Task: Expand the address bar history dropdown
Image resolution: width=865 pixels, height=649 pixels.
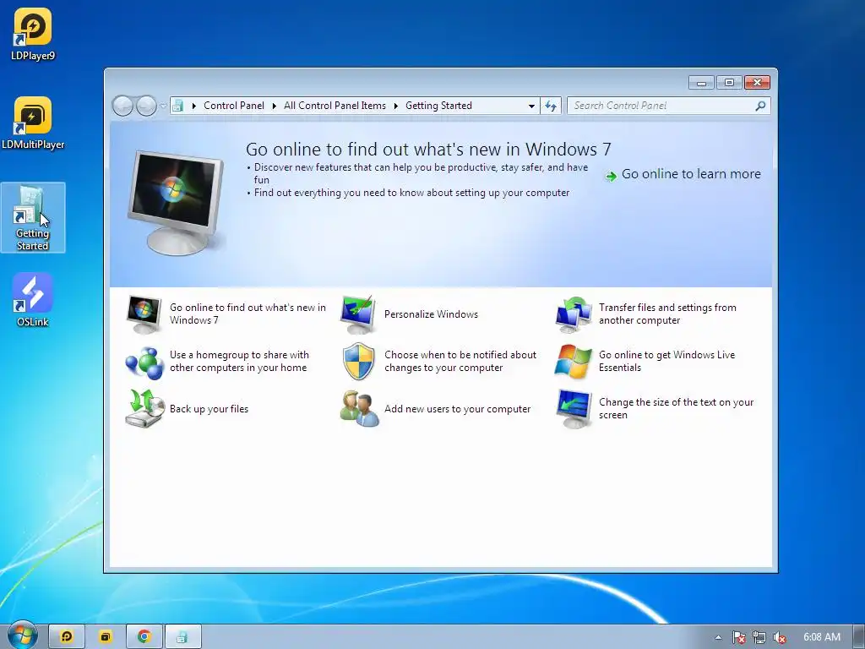Action: 531,106
